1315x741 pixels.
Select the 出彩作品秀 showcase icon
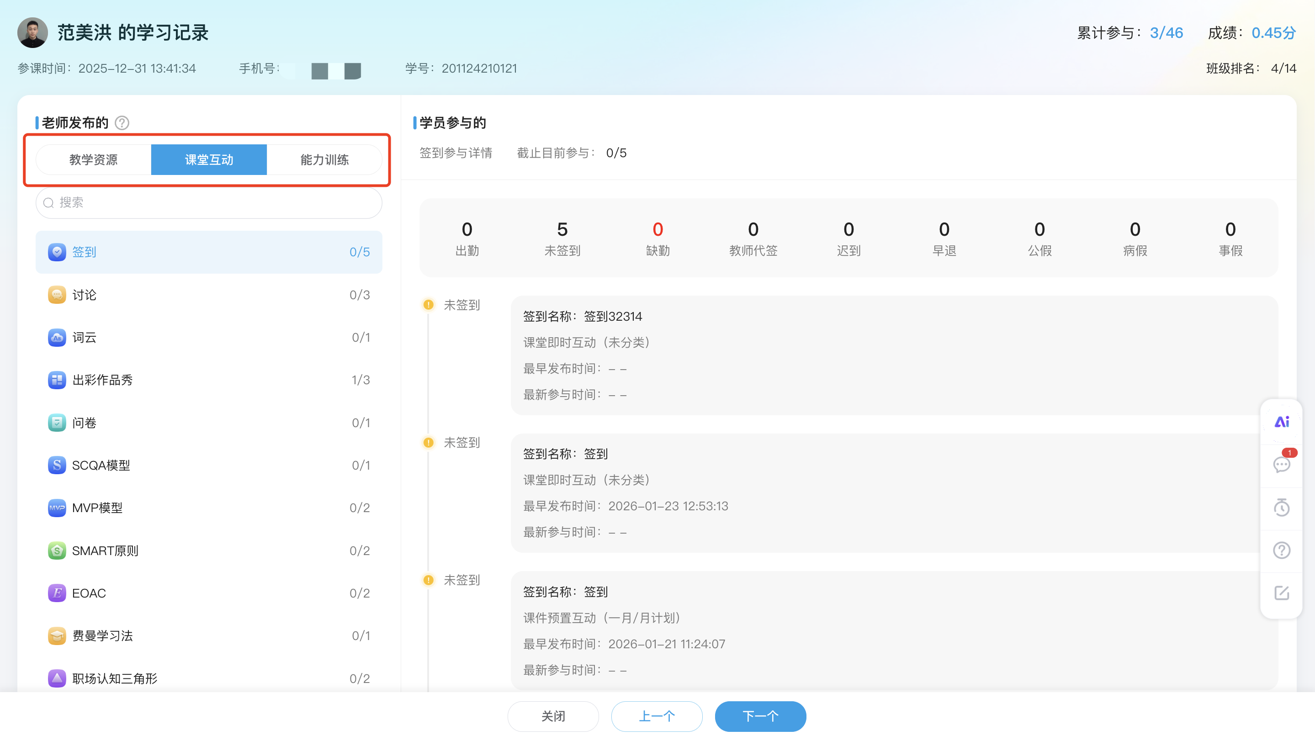pos(57,380)
